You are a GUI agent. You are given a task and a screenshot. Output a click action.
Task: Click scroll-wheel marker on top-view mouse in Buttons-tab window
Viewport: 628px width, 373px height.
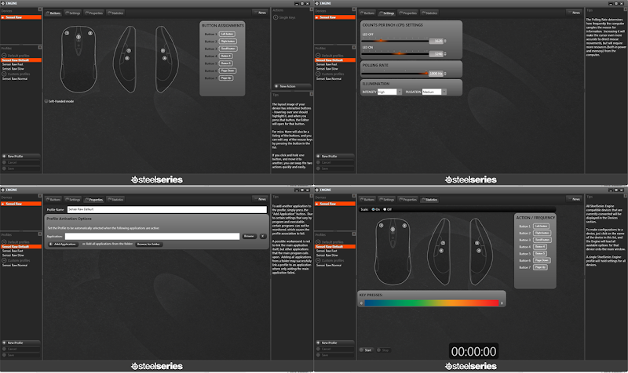[x=78, y=37]
